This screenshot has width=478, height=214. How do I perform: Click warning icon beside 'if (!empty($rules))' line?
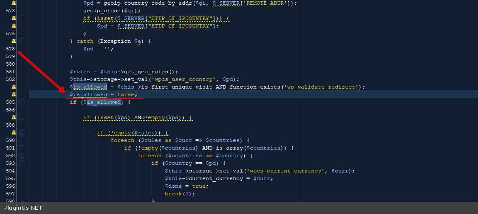14,133
